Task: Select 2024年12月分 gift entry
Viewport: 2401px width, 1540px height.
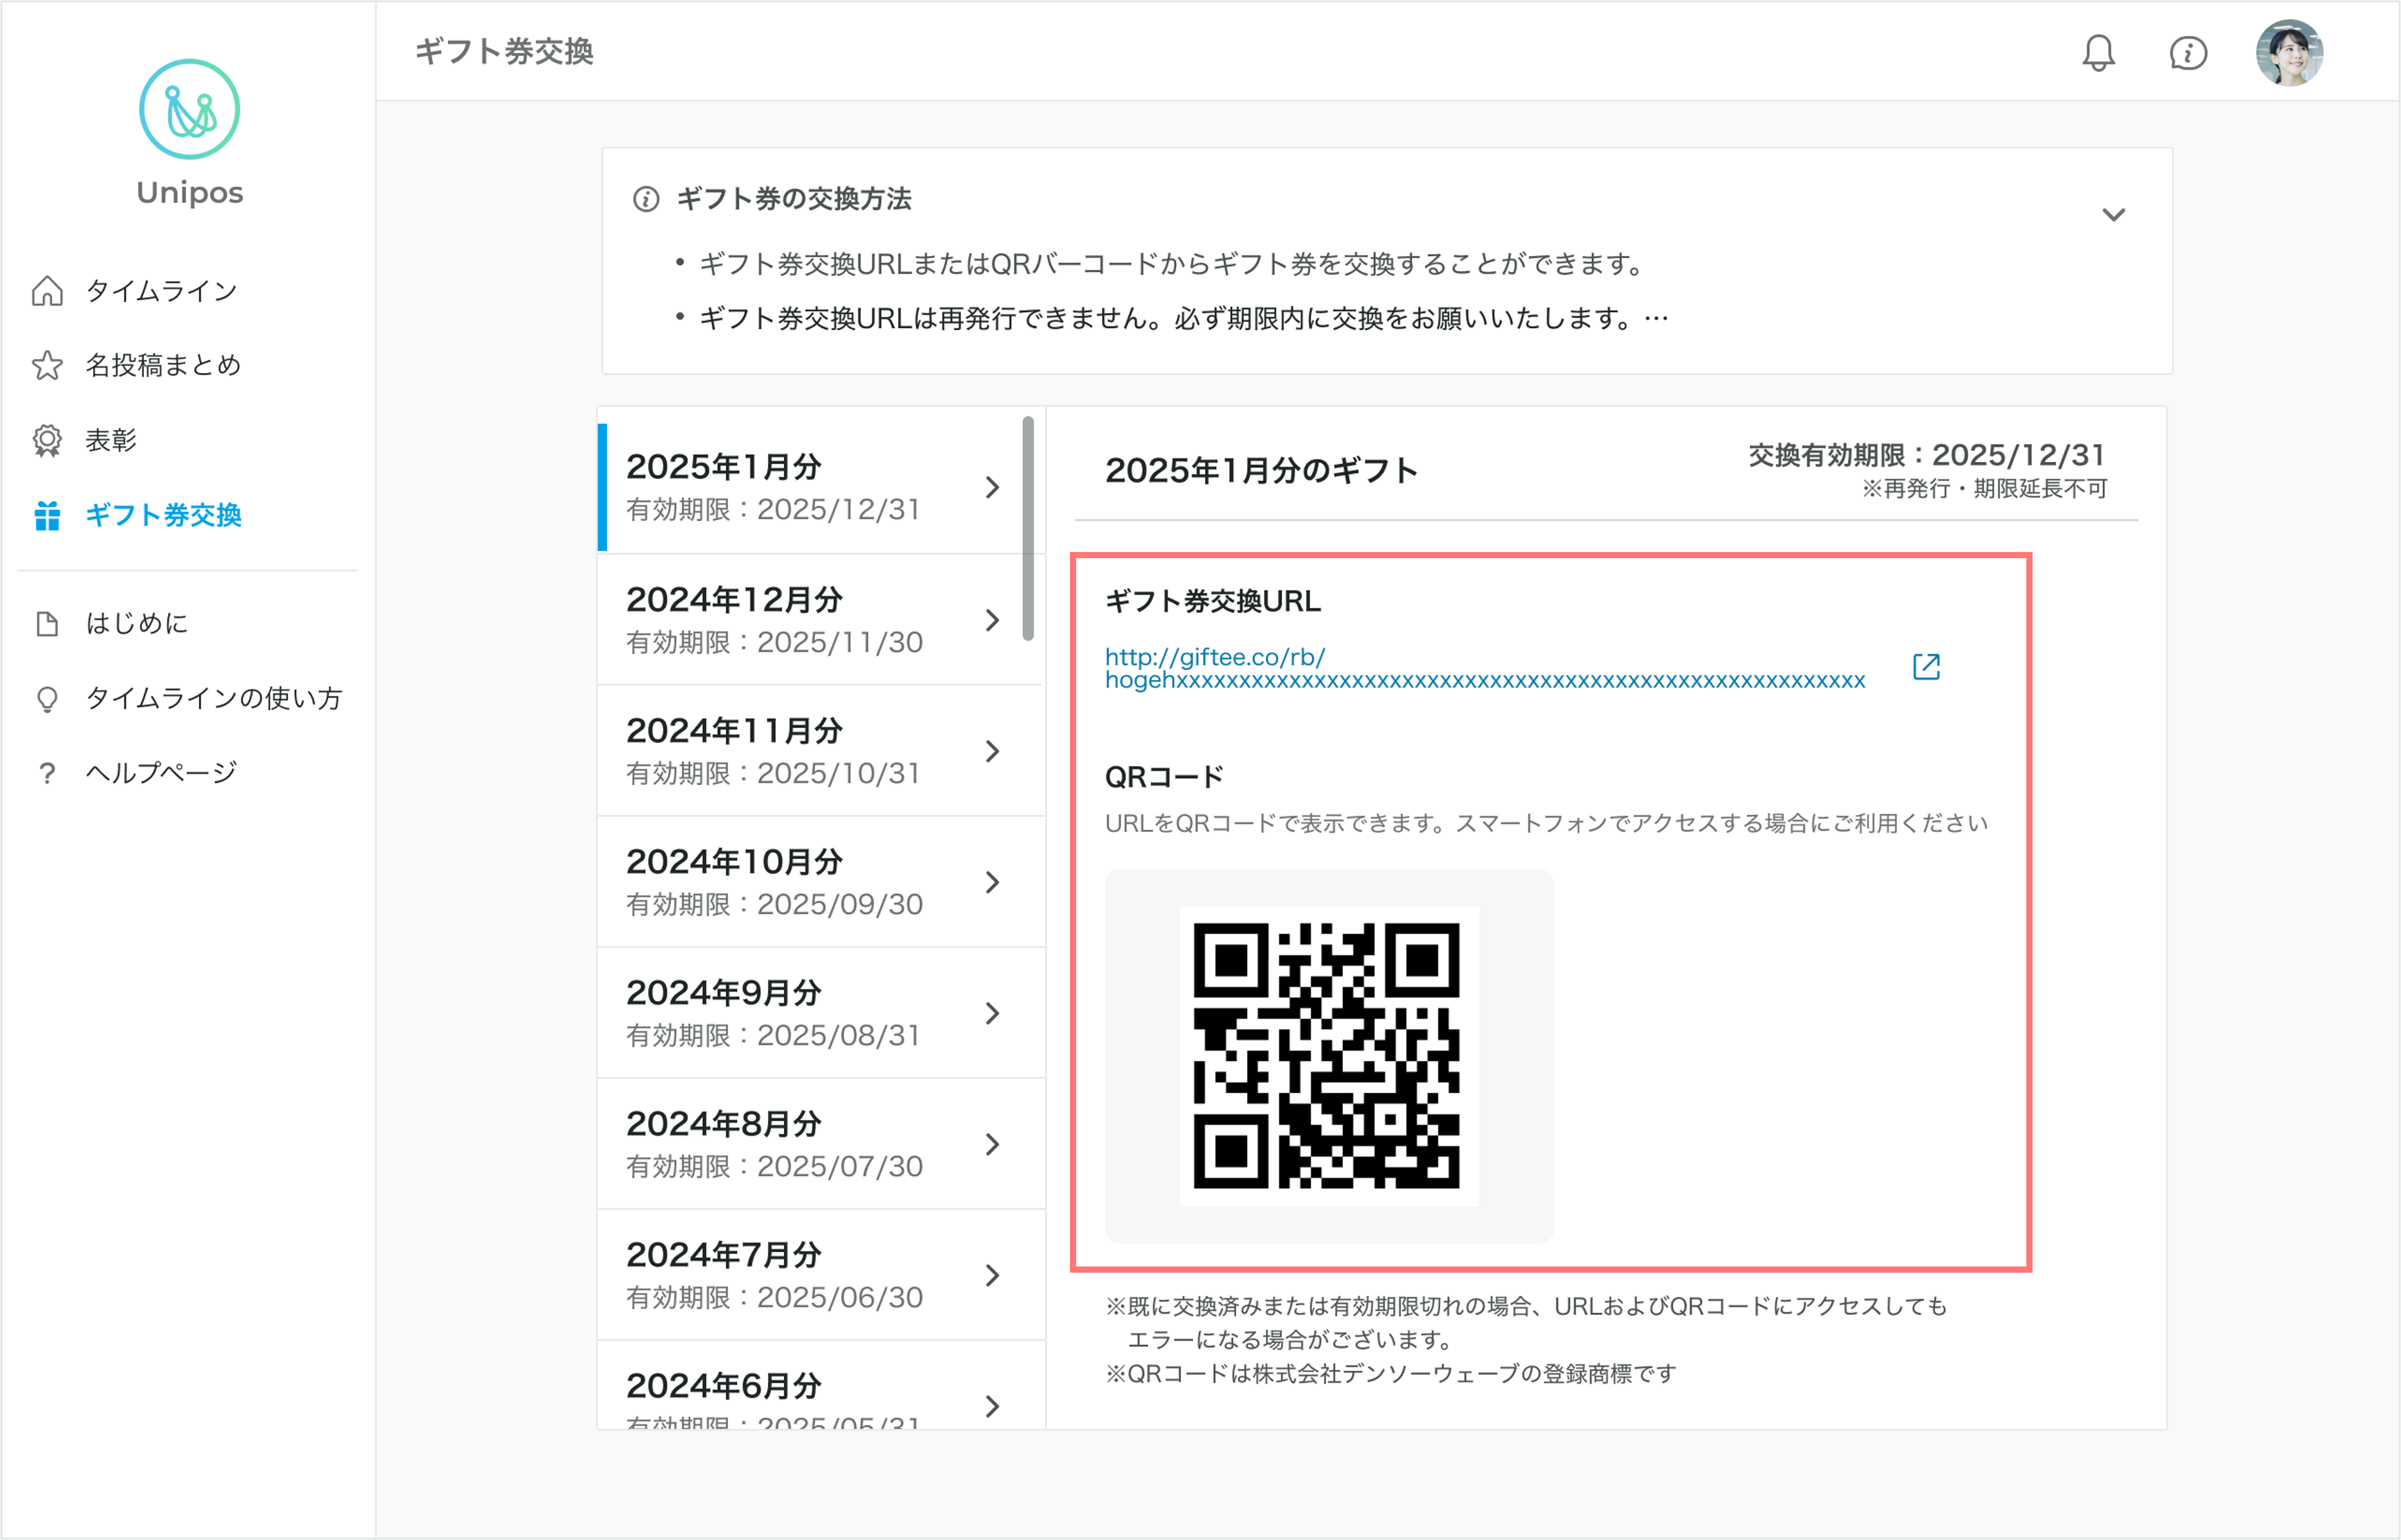Action: point(820,620)
